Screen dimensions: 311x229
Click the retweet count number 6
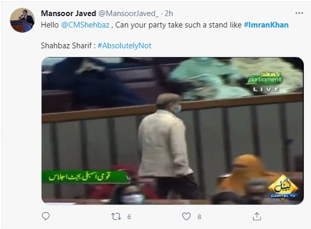(x=129, y=217)
